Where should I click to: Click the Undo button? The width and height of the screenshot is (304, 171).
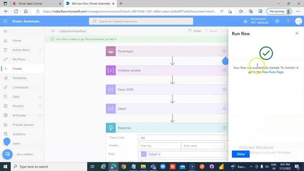click(195, 31)
